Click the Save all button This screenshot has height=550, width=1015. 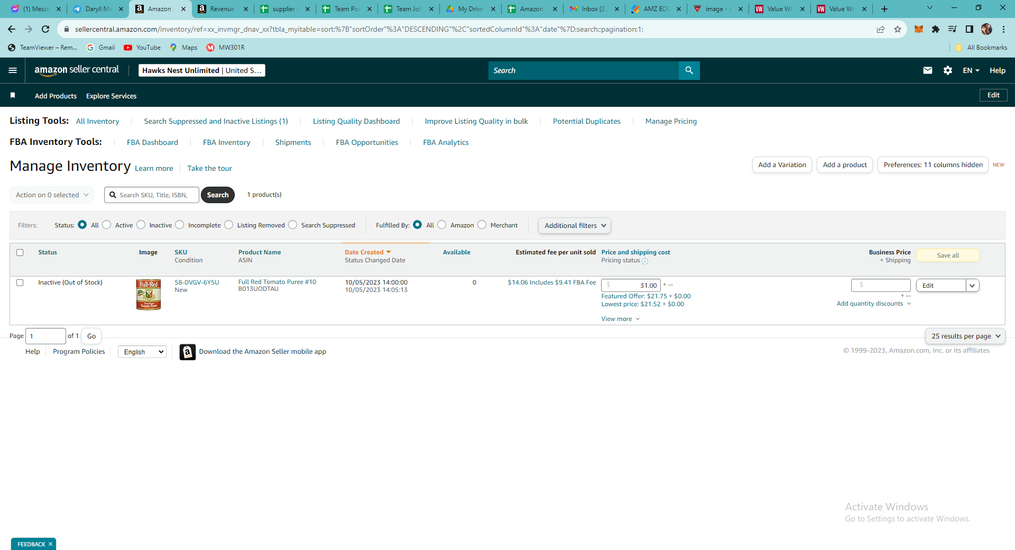click(x=947, y=255)
